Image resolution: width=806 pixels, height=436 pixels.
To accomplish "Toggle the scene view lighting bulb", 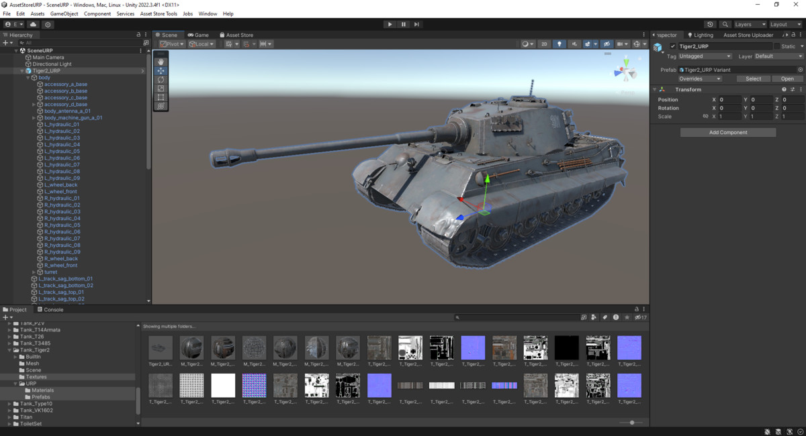I will pyautogui.click(x=559, y=43).
